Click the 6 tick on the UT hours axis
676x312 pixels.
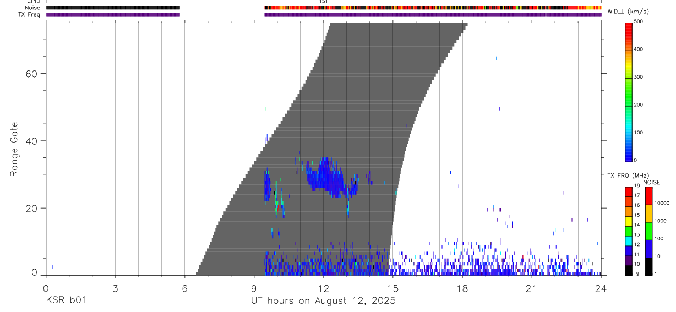184,288
